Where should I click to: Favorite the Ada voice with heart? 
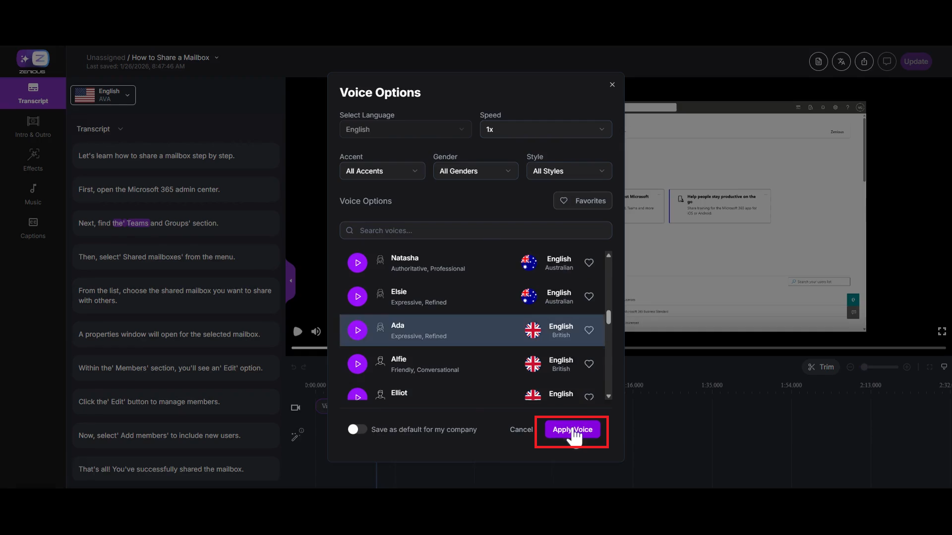point(589,330)
